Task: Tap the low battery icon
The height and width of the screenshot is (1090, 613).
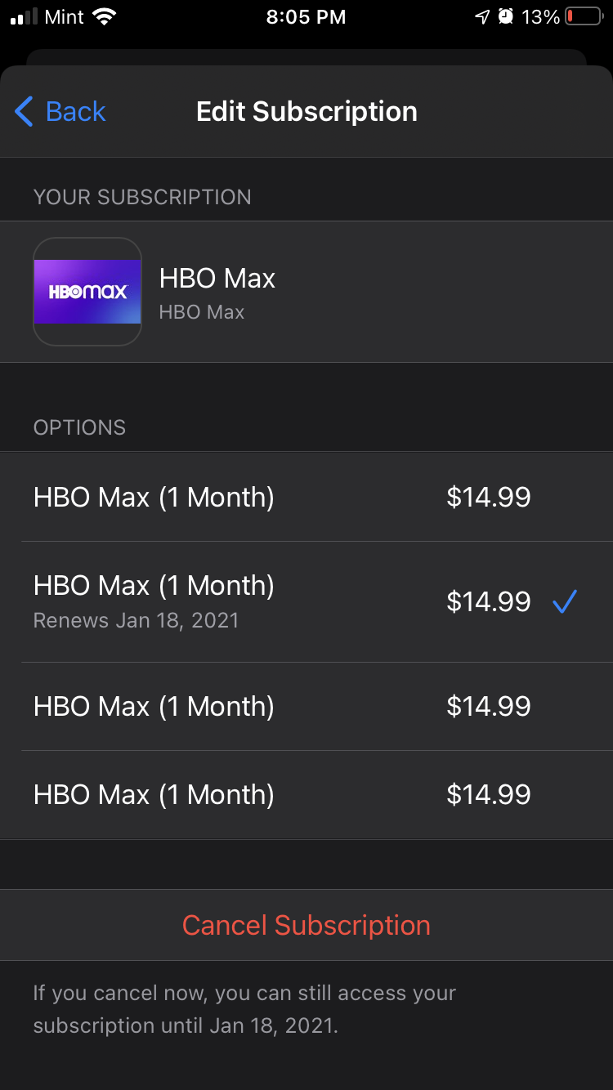Action: (x=584, y=16)
